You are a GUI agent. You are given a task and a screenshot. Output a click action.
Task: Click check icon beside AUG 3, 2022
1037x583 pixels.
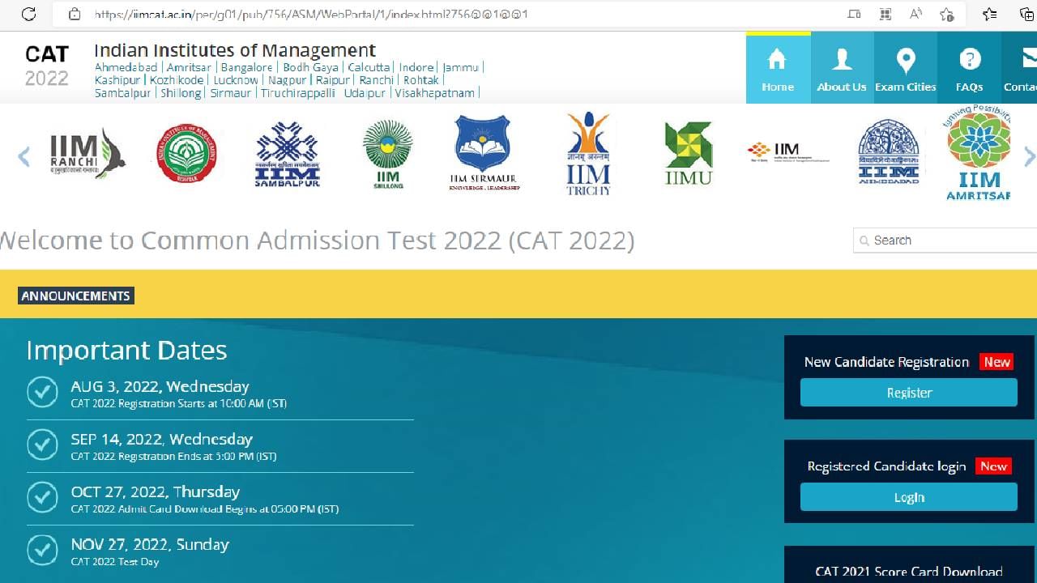coord(42,392)
